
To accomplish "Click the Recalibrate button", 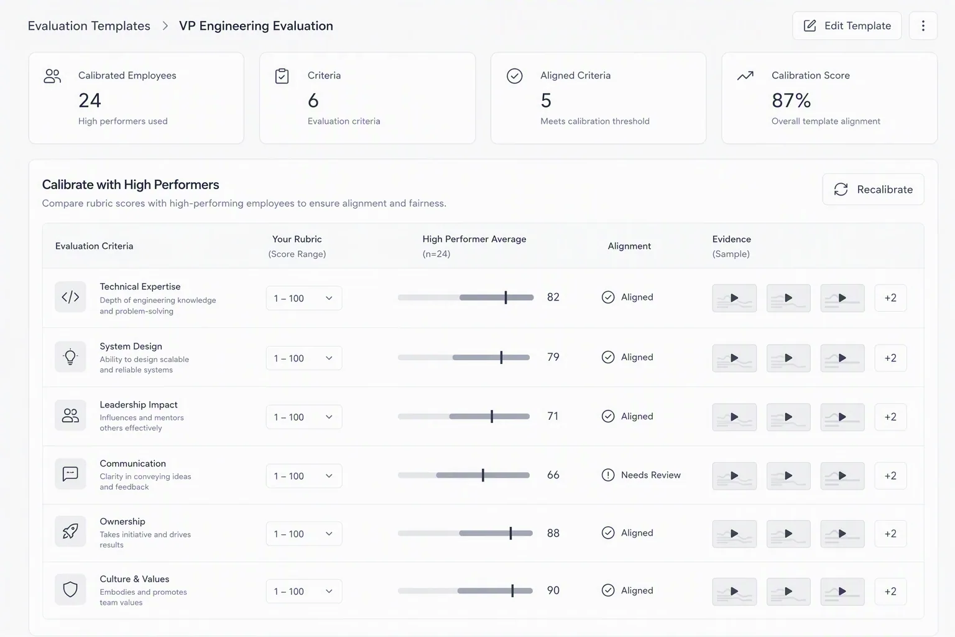I will (x=873, y=189).
